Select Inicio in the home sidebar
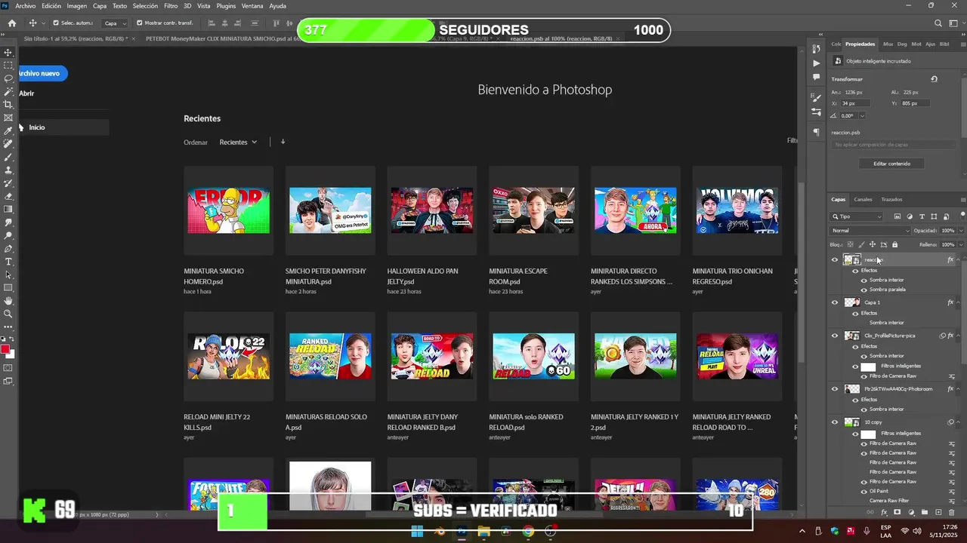Viewport: 967px width, 543px height. click(x=64, y=127)
